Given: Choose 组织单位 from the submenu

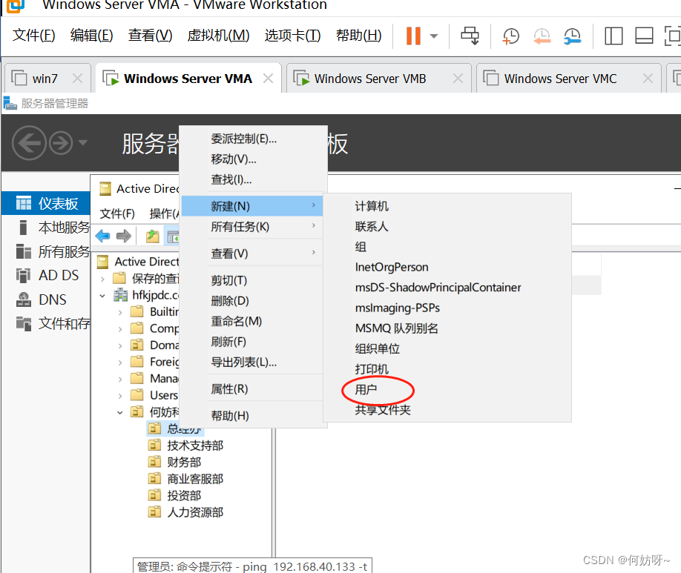Looking at the screenshot, I should tap(377, 348).
